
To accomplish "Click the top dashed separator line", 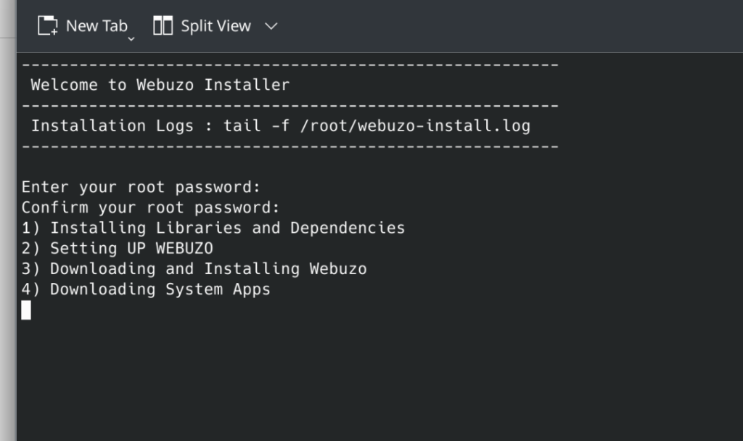I will point(290,65).
